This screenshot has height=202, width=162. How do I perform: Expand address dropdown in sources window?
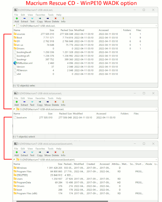pos(156,109)
